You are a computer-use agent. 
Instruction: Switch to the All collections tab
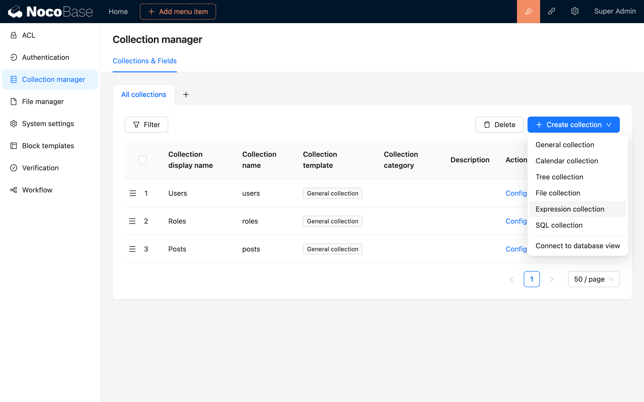coord(144,94)
